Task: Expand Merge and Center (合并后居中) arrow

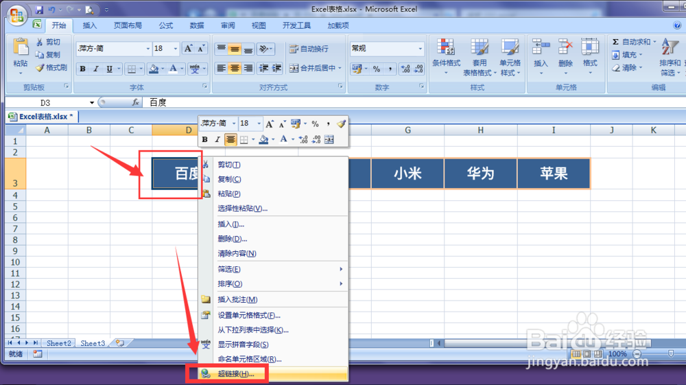Action: 340,68
